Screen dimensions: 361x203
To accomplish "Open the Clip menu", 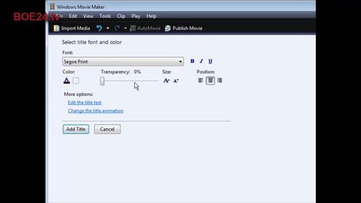I will coord(121,16).
